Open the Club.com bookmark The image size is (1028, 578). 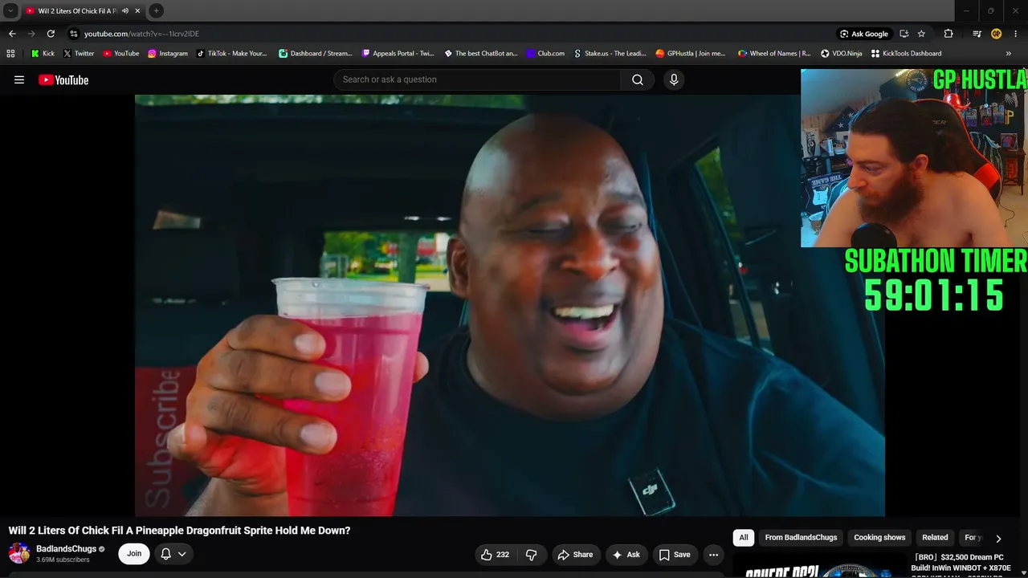click(x=545, y=54)
